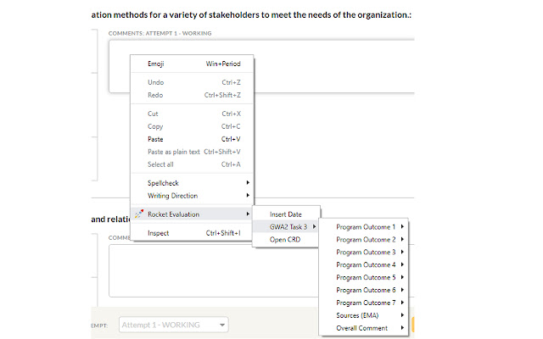Click Insert Date in Rocket submenu

pos(286,214)
